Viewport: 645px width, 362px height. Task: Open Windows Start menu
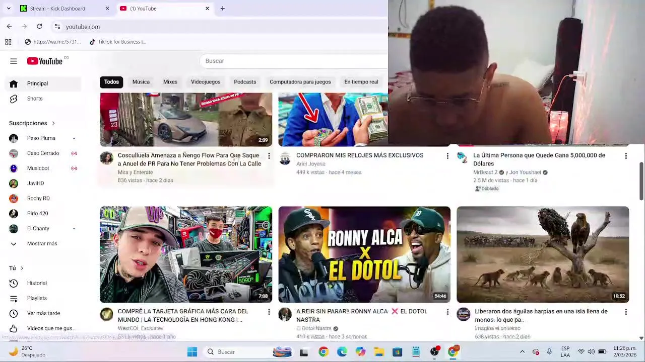pos(192,352)
